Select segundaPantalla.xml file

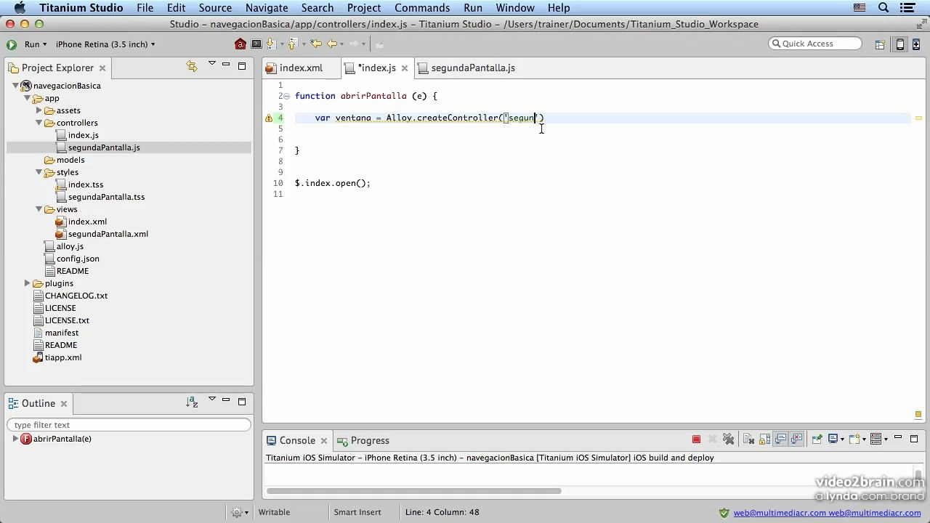108,234
